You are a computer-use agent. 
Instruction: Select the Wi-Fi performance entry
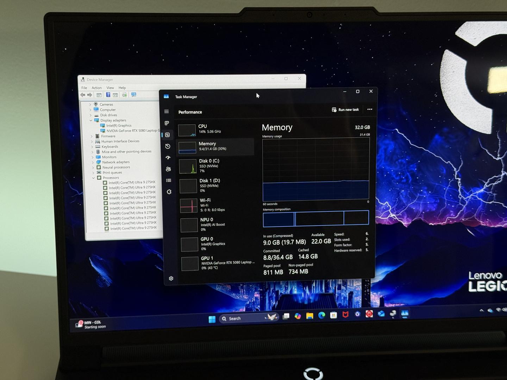tap(217, 205)
